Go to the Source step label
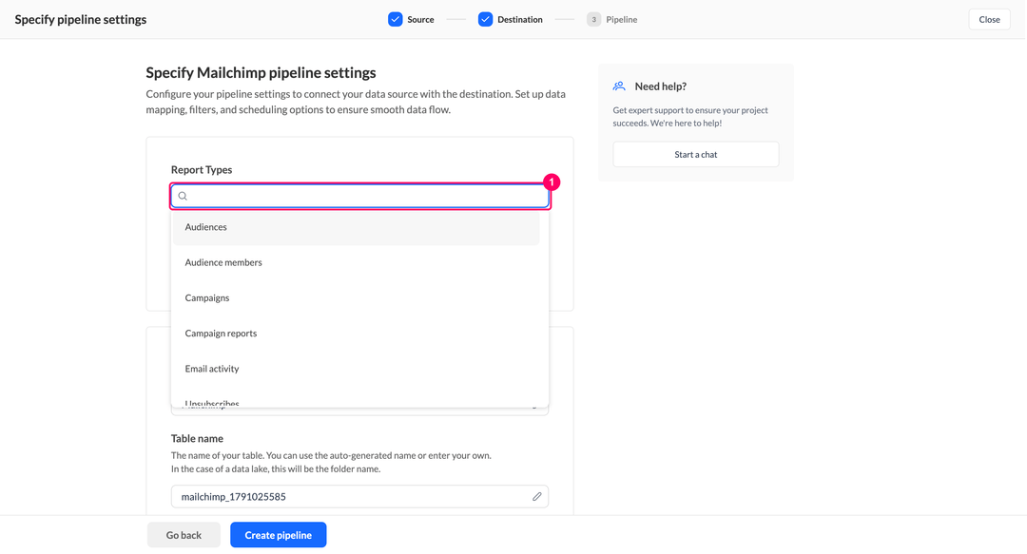This screenshot has width=1027, height=554. 420,20
